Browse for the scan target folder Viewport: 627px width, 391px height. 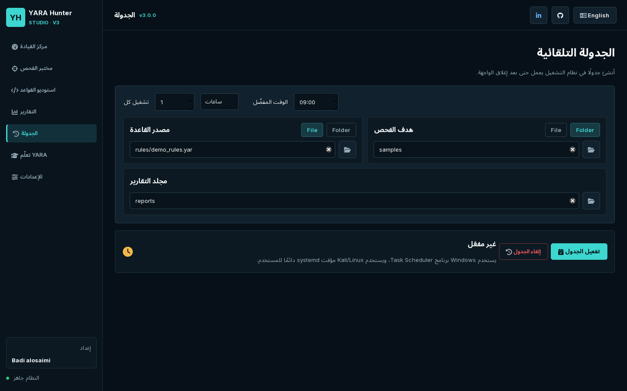coord(591,149)
